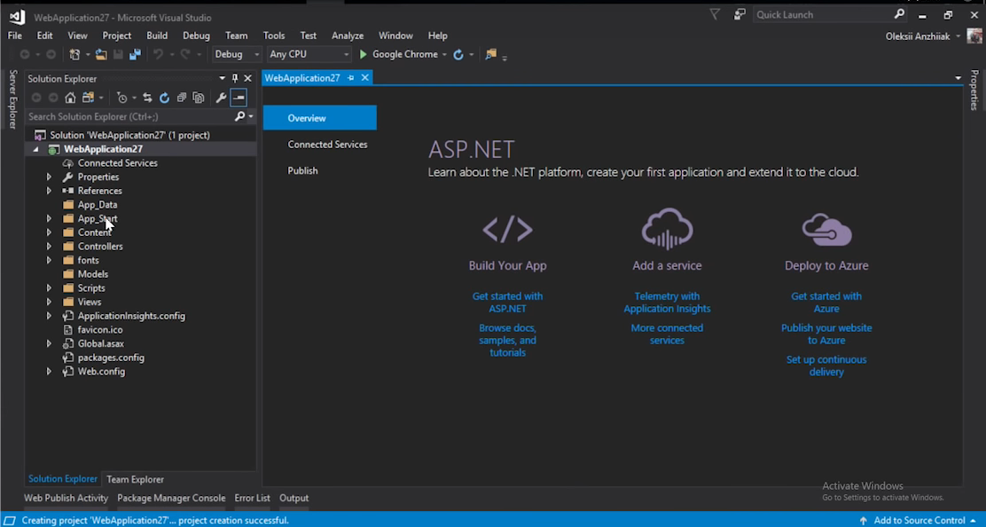Click the Solution Explorer Home icon
The width and height of the screenshot is (986, 527).
coord(70,98)
